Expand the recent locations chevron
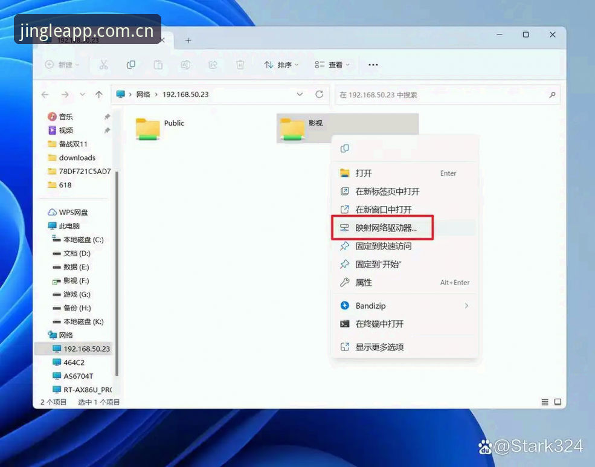This screenshot has height=467, width=595. 82,94
